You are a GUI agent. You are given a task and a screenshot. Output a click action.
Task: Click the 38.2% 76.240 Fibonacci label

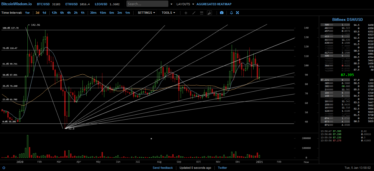pyautogui.click(x=10, y=86)
